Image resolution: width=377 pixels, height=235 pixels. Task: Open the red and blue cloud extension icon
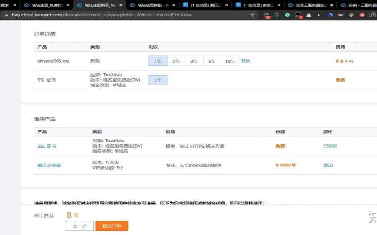(x=340, y=15)
